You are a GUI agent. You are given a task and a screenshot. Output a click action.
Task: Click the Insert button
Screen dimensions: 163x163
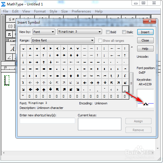click(x=145, y=32)
